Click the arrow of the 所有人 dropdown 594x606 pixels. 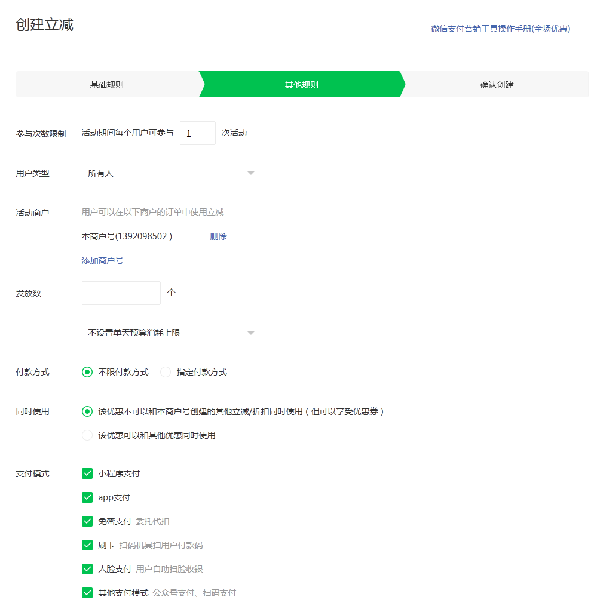(251, 173)
